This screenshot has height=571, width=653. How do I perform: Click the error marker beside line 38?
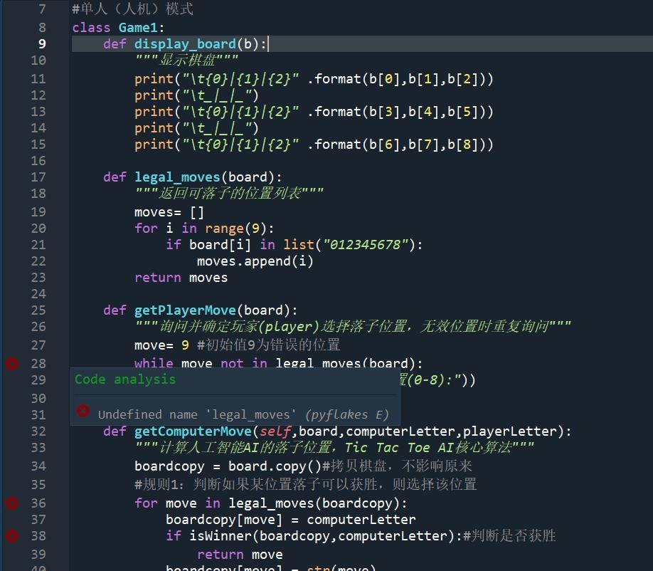(x=11, y=536)
